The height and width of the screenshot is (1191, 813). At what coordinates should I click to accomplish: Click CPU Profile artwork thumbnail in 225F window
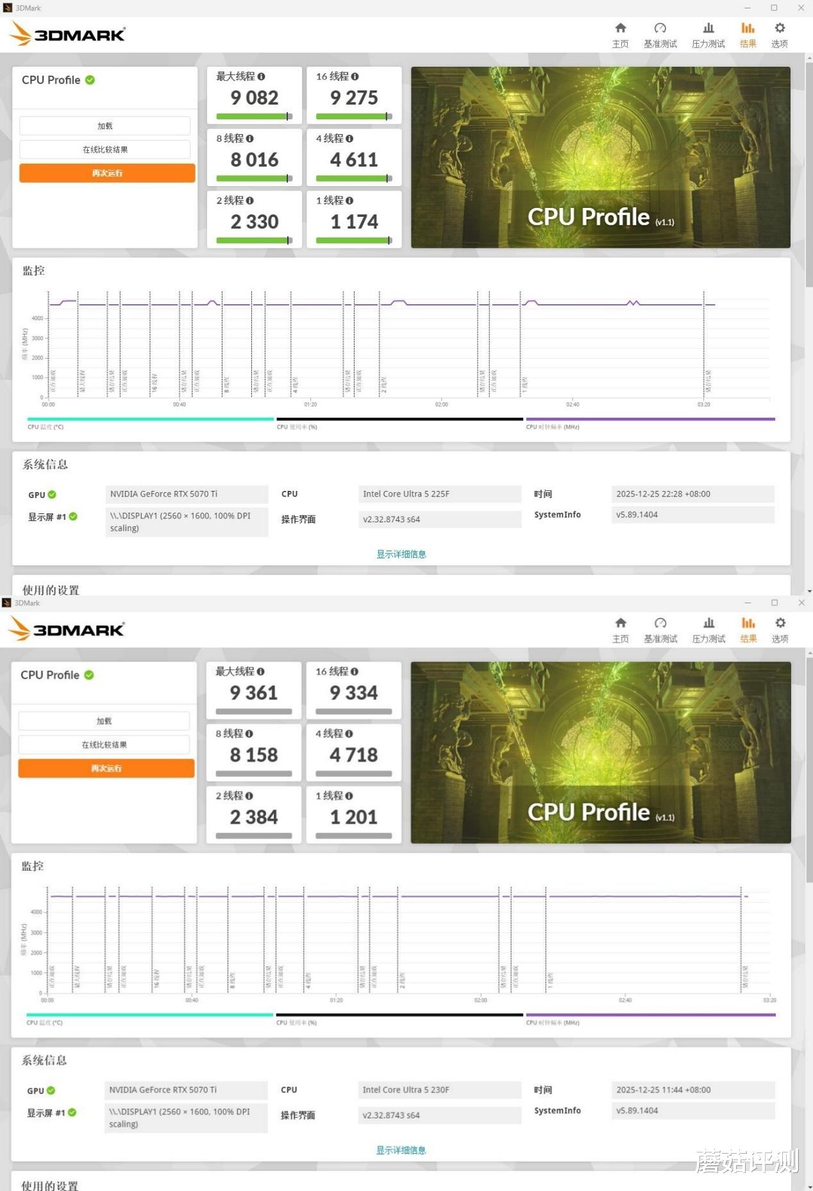[601, 157]
